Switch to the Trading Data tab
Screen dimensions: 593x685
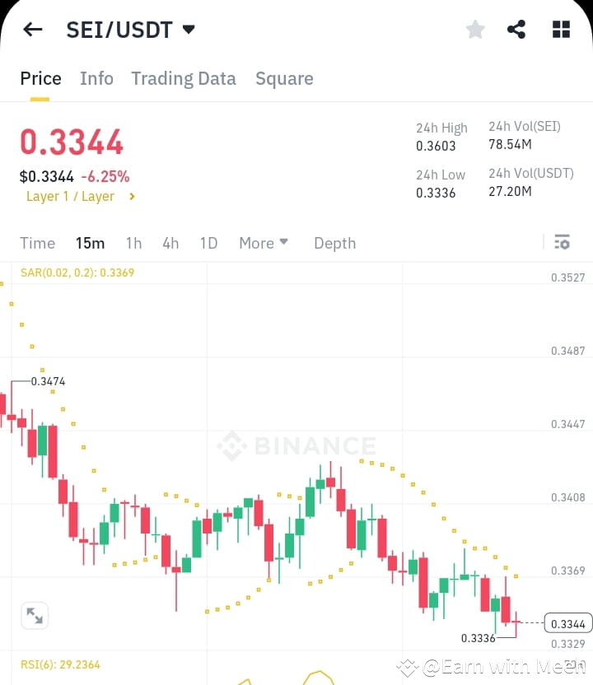point(183,78)
